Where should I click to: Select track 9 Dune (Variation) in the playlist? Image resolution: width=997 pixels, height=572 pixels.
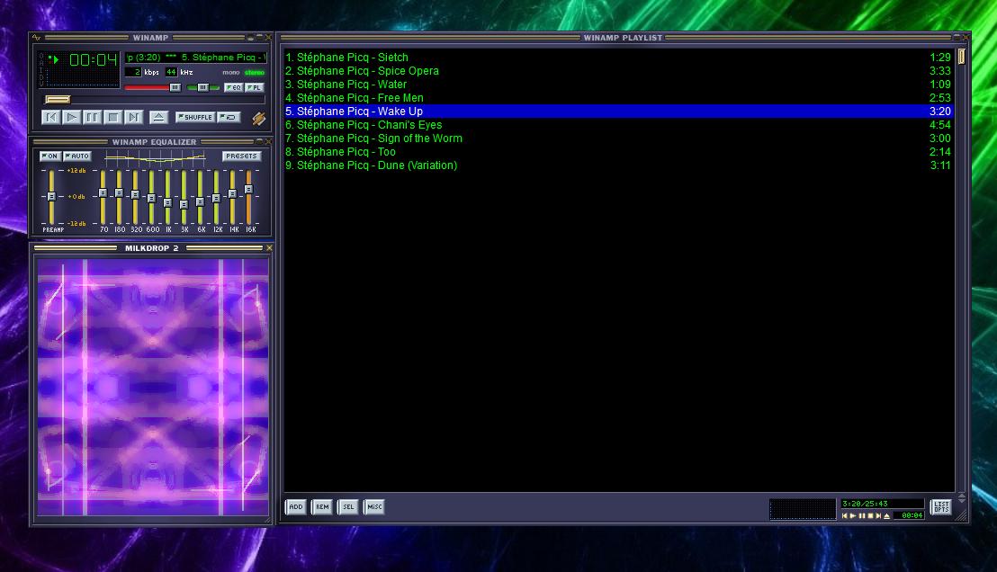618,165
